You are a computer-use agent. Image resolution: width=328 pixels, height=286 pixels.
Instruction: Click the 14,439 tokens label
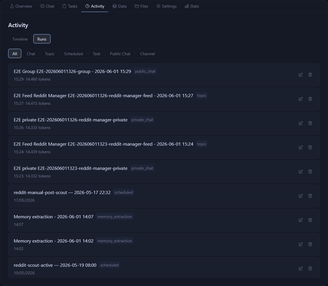click(38, 152)
